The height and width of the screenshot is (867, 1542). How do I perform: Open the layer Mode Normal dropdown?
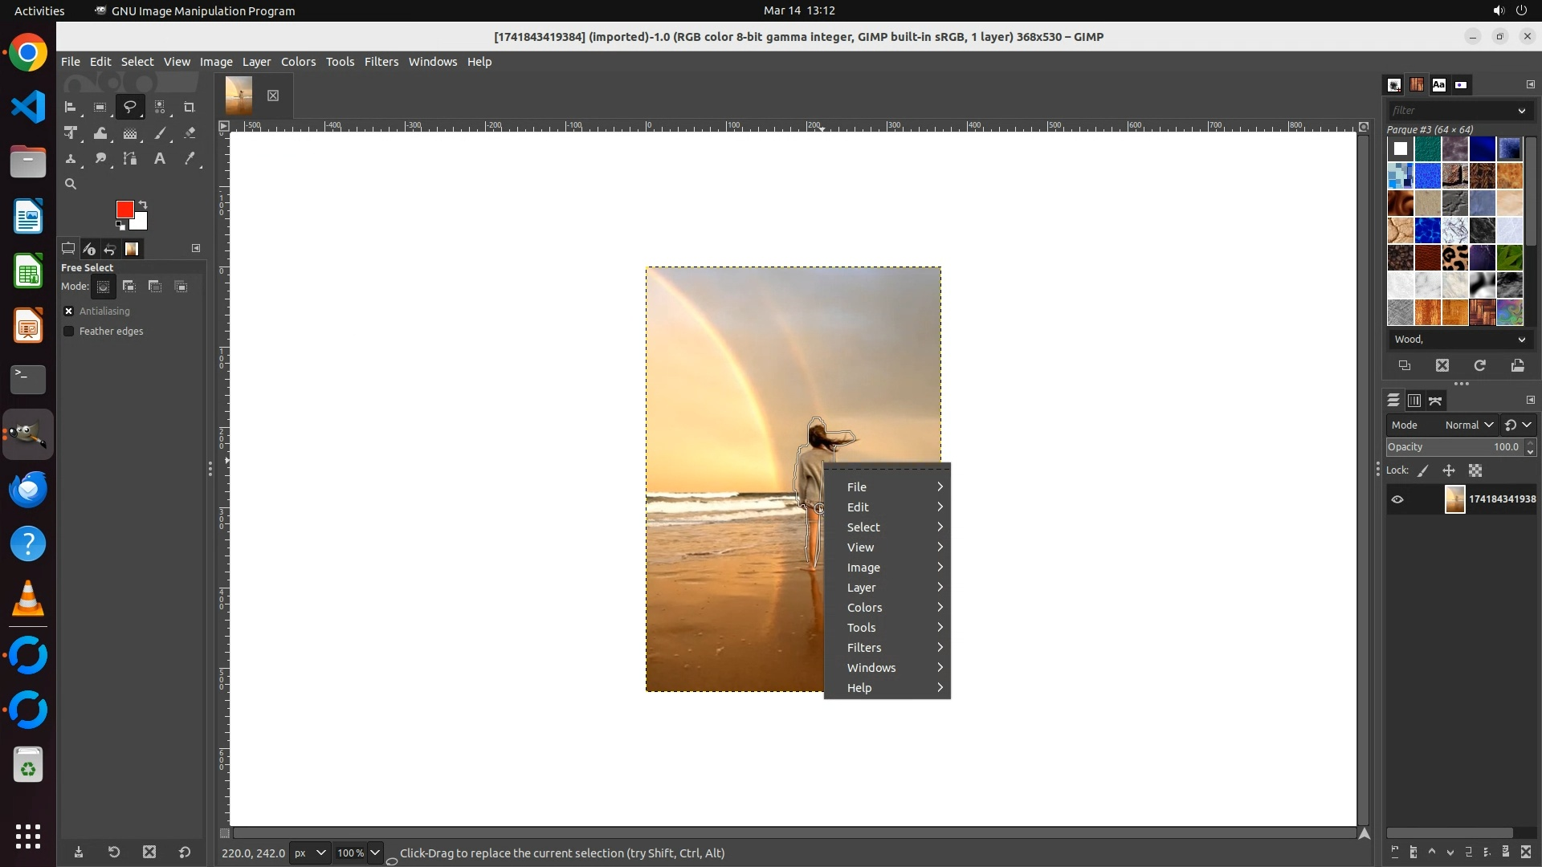pyautogui.click(x=1468, y=425)
